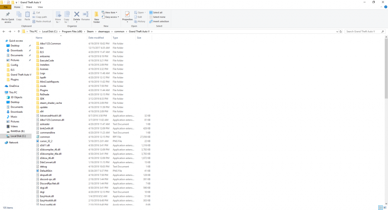The width and height of the screenshot is (388, 210).
Task: Refresh the current folder view
Action: [341, 32]
